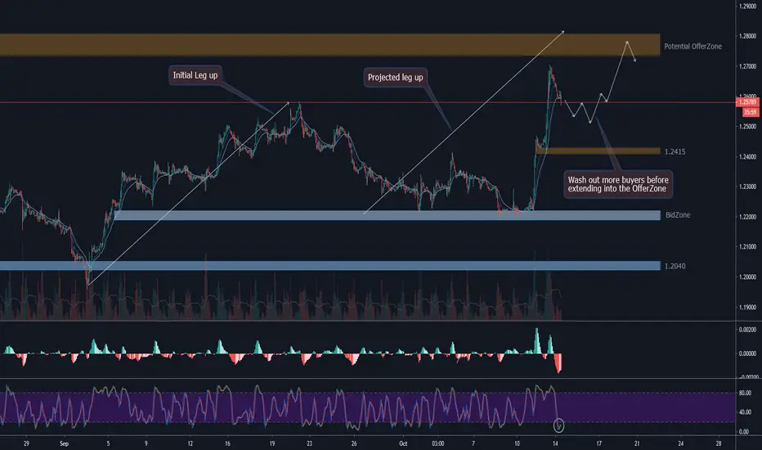The height and width of the screenshot is (450, 762).
Task: Click the "1.2040" level label
Action: 675,266
